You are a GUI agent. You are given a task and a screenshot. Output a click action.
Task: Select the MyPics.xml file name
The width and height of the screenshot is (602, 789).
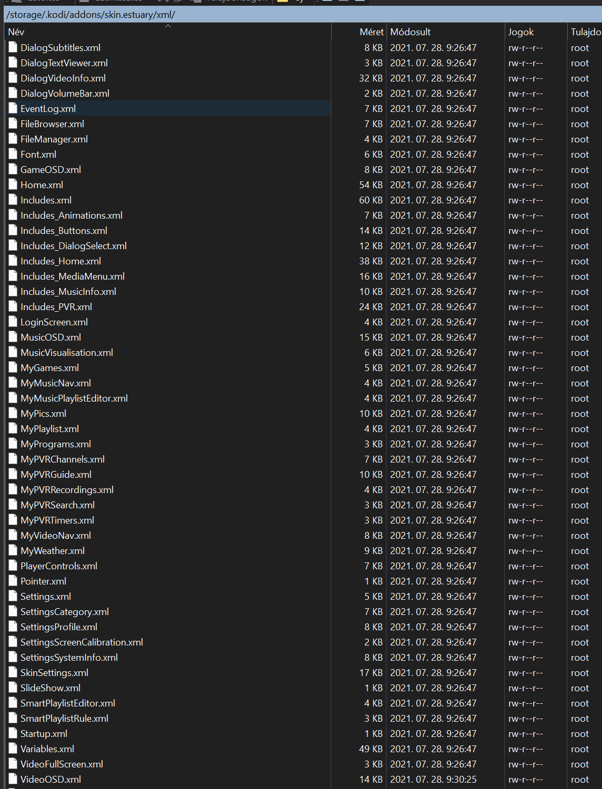click(43, 413)
